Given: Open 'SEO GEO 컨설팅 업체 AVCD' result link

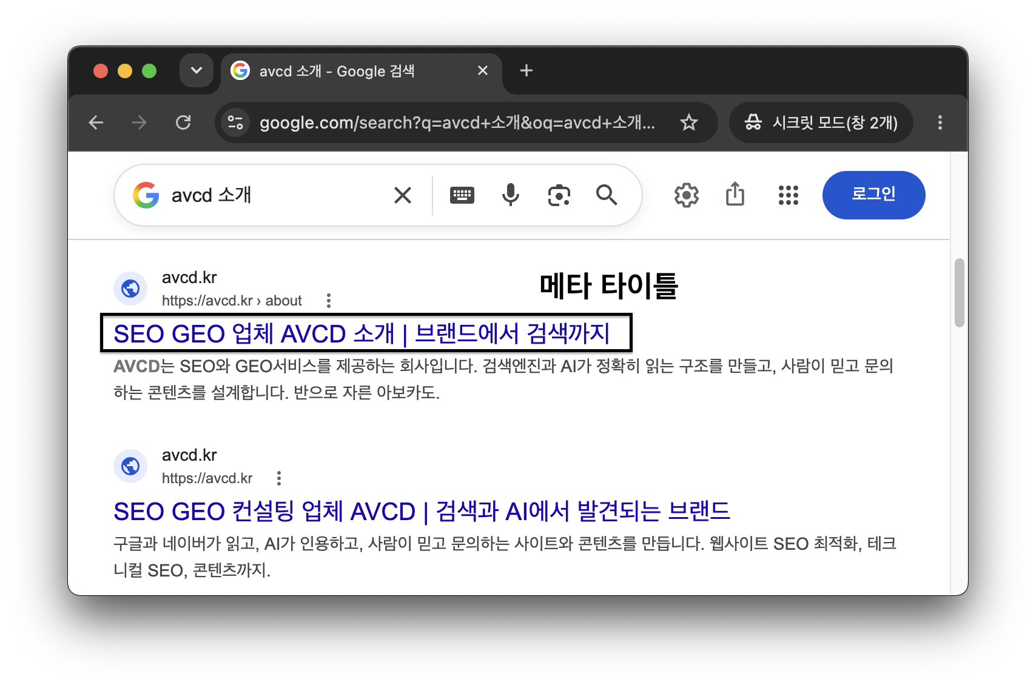Looking at the screenshot, I should tap(422, 511).
